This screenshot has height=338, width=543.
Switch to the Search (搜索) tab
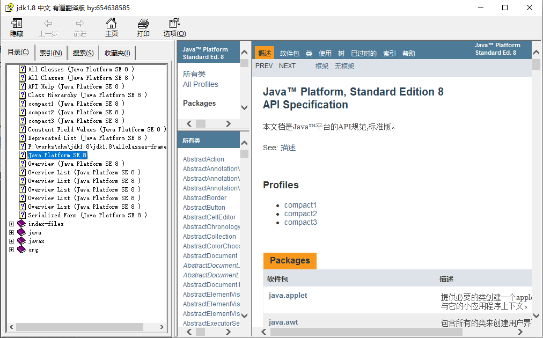[83, 53]
